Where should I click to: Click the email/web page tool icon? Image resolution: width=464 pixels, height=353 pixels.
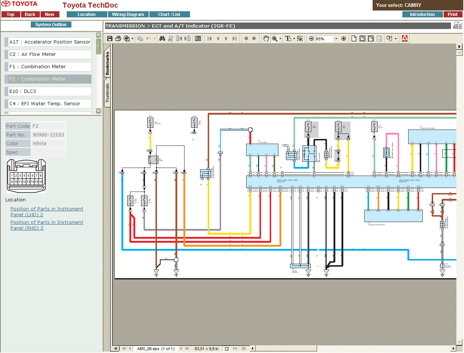pyautogui.click(x=127, y=38)
